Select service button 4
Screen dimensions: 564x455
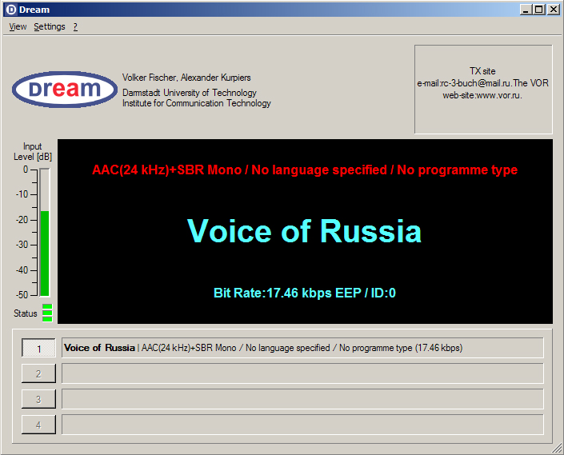tap(38, 425)
